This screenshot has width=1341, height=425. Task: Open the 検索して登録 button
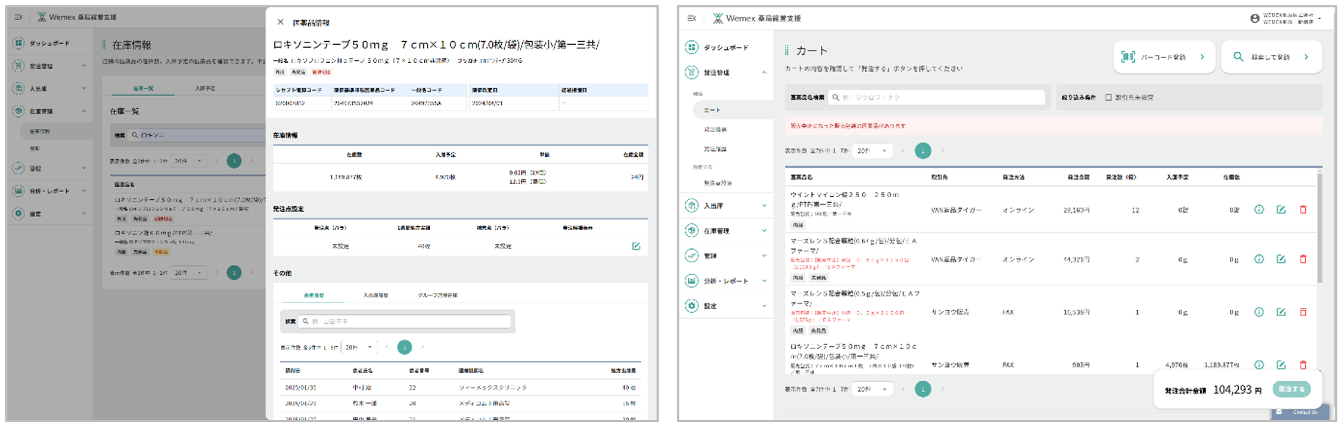[x=1271, y=56]
